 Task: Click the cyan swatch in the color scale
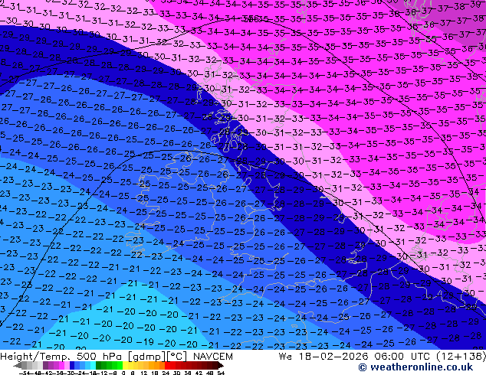pyautogui.click(x=94, y=365)
